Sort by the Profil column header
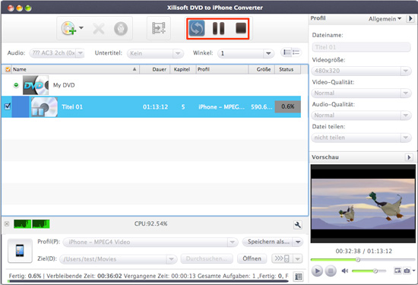This screenshot has height=285, width=418. coord(223,69)
